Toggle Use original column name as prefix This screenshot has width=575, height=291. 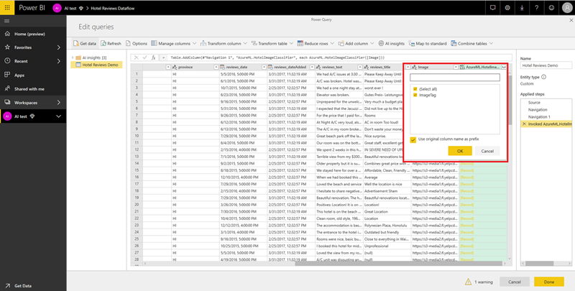tap(413, 139)
